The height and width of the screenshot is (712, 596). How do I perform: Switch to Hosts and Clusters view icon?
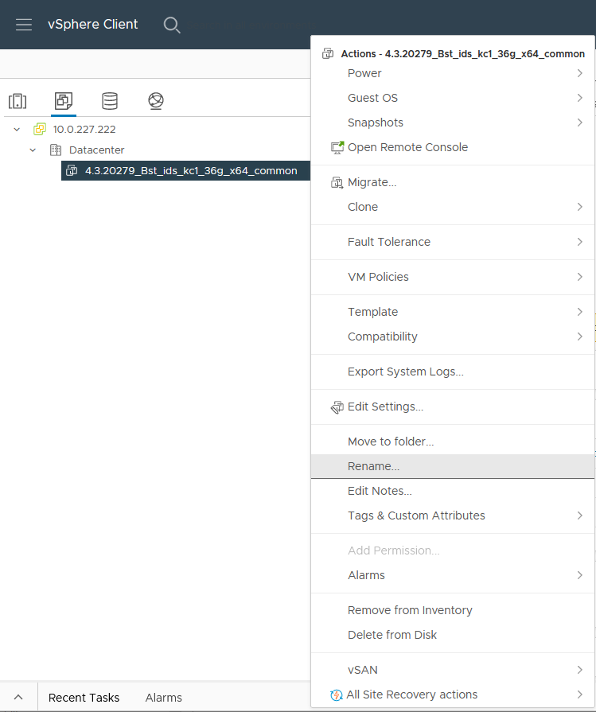[18, 101]
